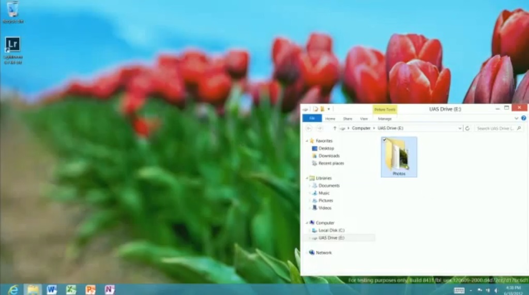Go up one folder level
The width and height of the screenshot is (529, 295).
[x=335, y=128]
